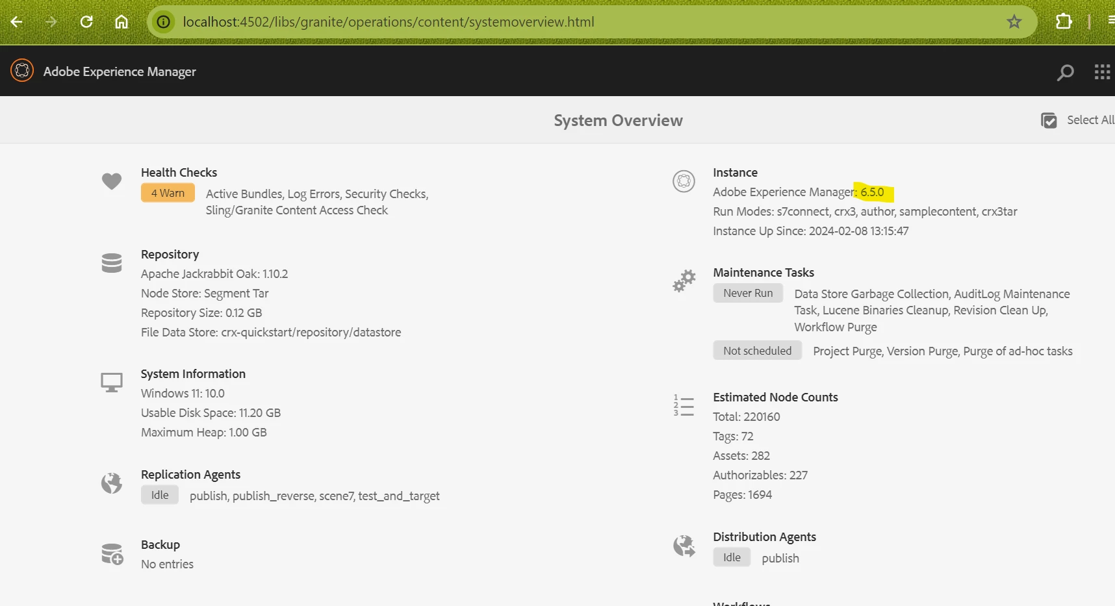Bookmark this page with the star
Screen dimensions: 1115x606
coord(1014,22)
